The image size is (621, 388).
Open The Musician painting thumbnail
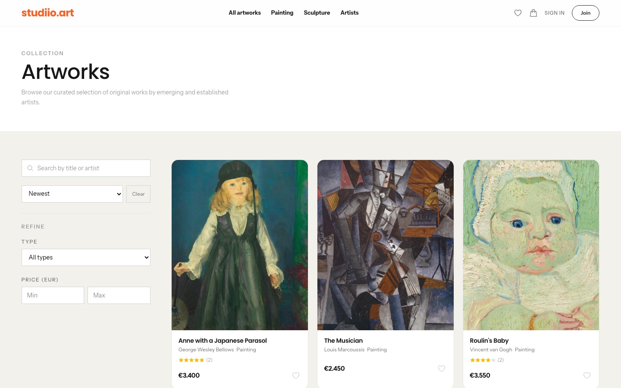[386, 245]
